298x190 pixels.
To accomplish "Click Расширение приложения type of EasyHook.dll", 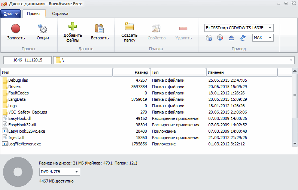I will point(176,118).
